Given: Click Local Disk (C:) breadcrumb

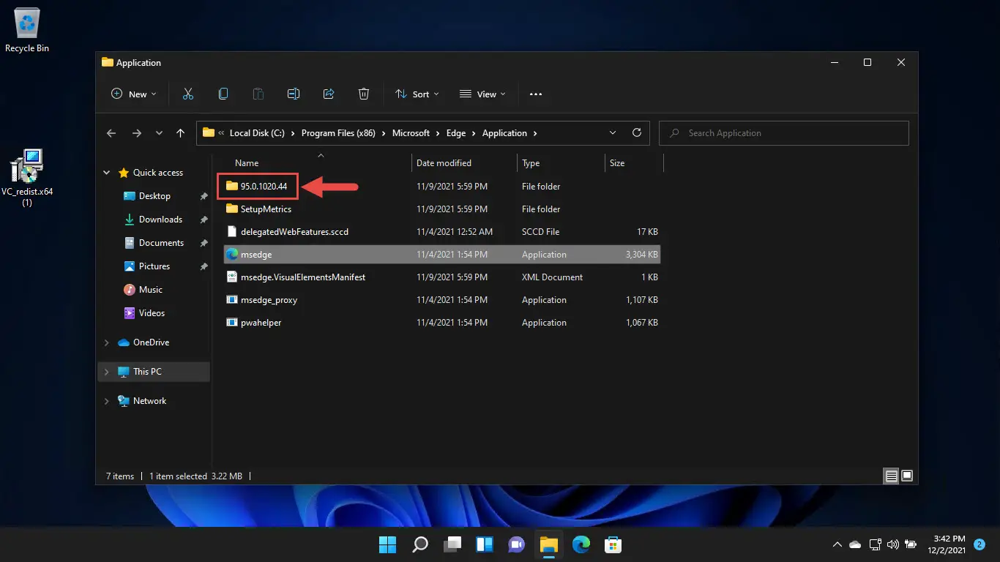Looking at the screenshot, I should (257, 133).
